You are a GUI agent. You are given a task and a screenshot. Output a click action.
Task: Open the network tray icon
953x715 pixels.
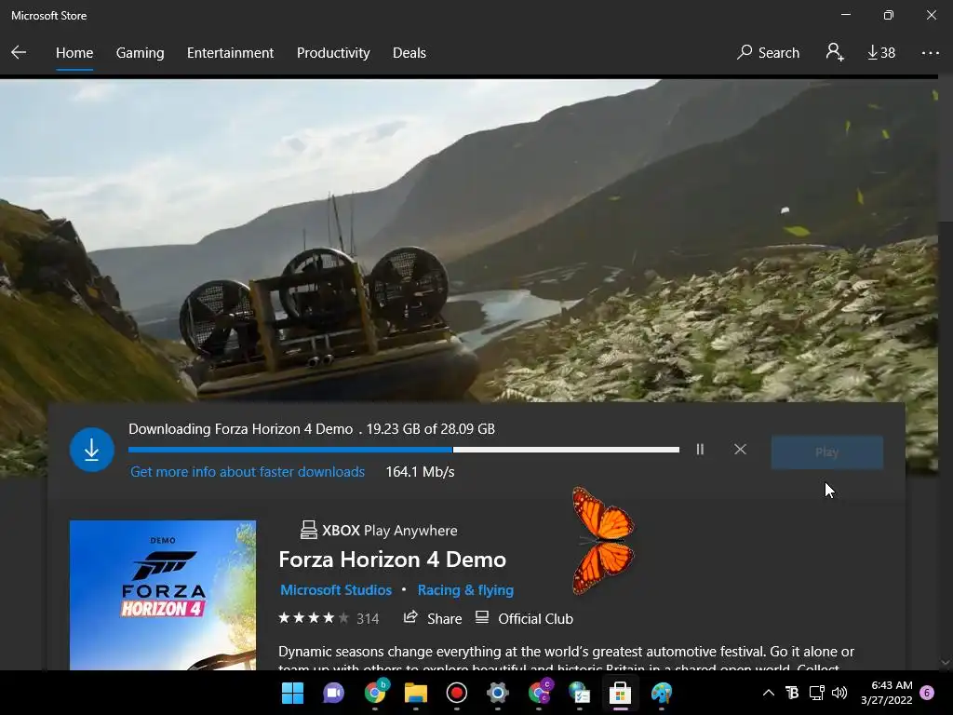coord(816,693)
